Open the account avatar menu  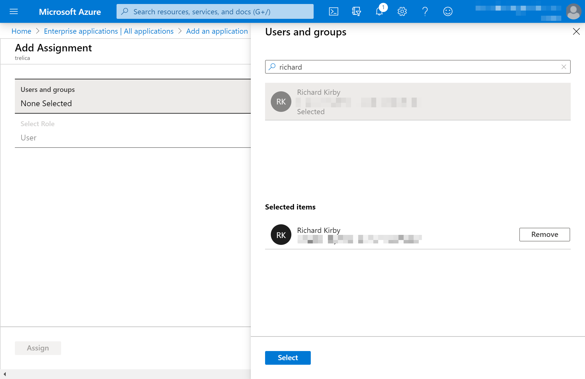click(x=574, y=11)
